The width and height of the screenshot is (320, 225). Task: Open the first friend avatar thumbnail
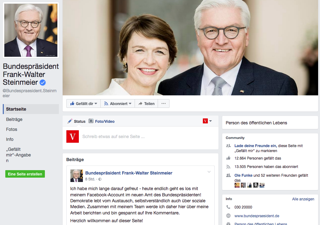(237, 185)
